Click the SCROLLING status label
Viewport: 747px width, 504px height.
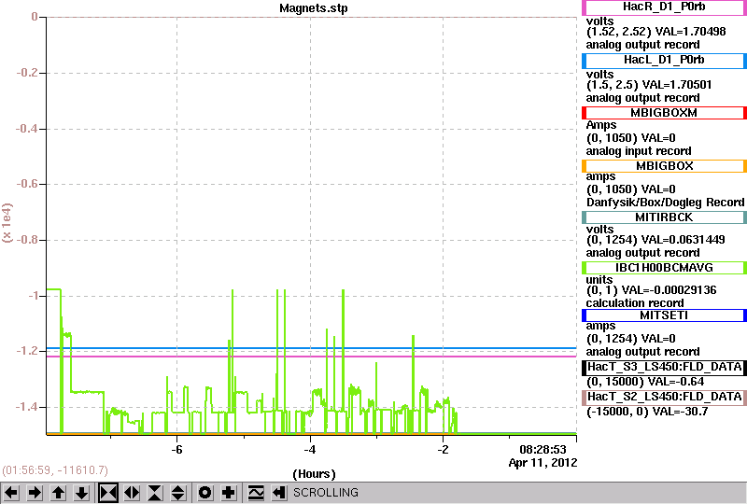(325, 493)
